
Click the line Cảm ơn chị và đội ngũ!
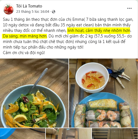coord(24,53)
